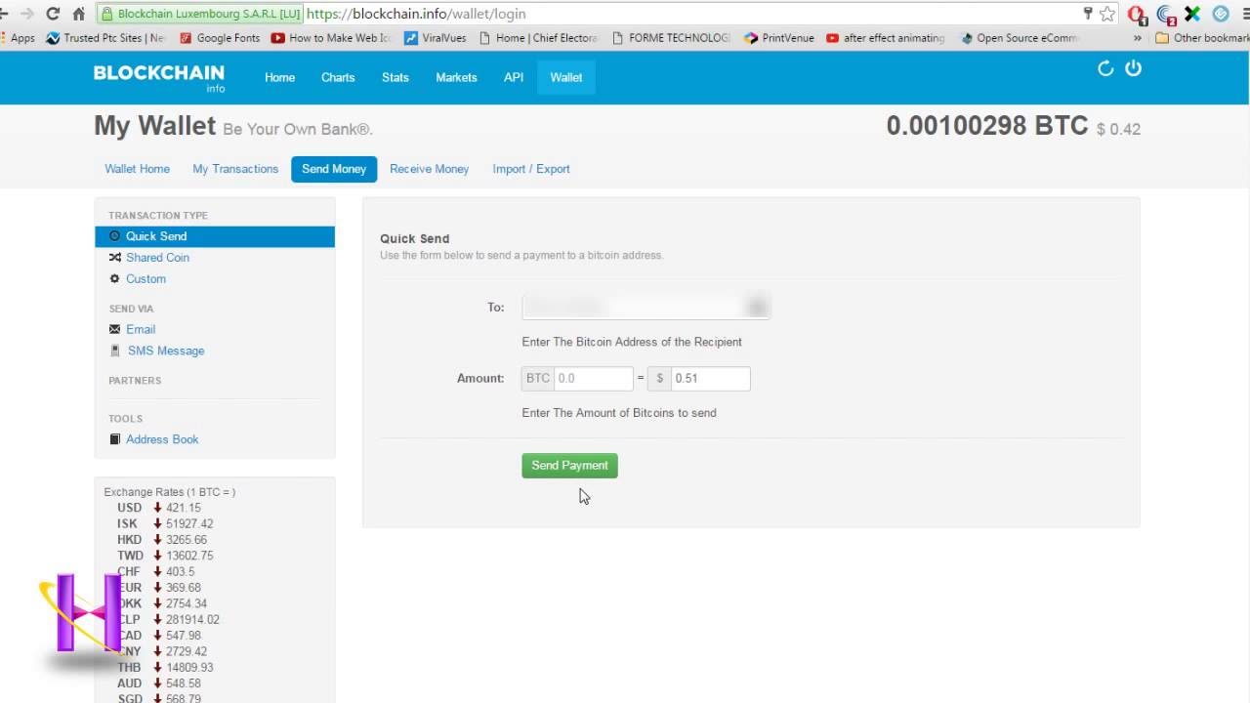1250x703 pixels.
Task: Switch to Wallet Home tab
Action: click(137, 169)
